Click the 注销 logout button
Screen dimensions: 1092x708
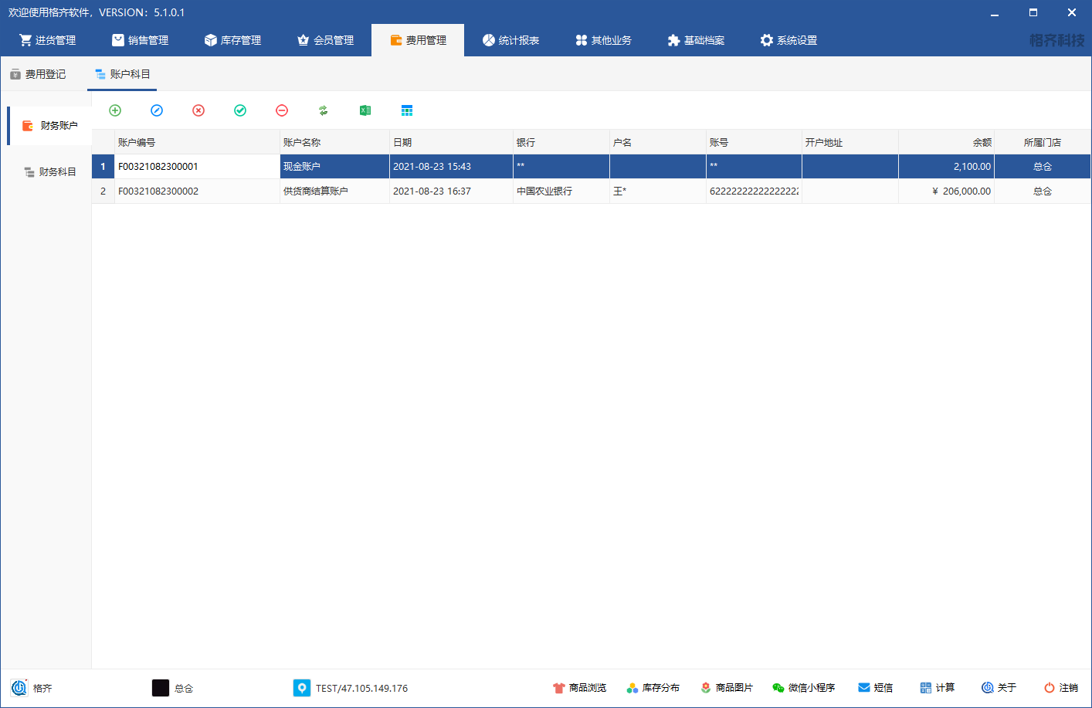point(1061,688)
